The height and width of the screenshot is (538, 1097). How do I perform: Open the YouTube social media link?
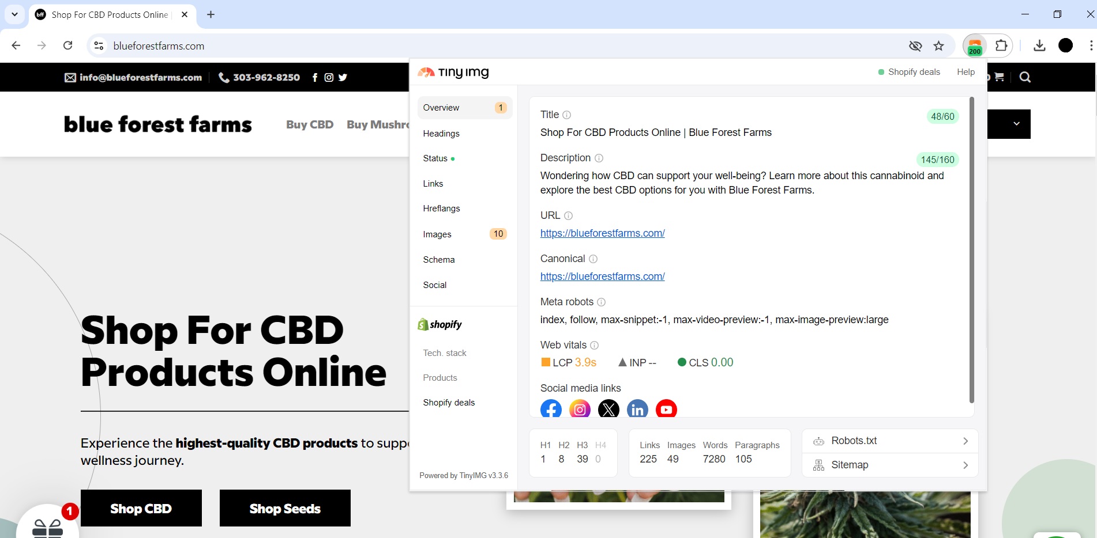[666, 409]
